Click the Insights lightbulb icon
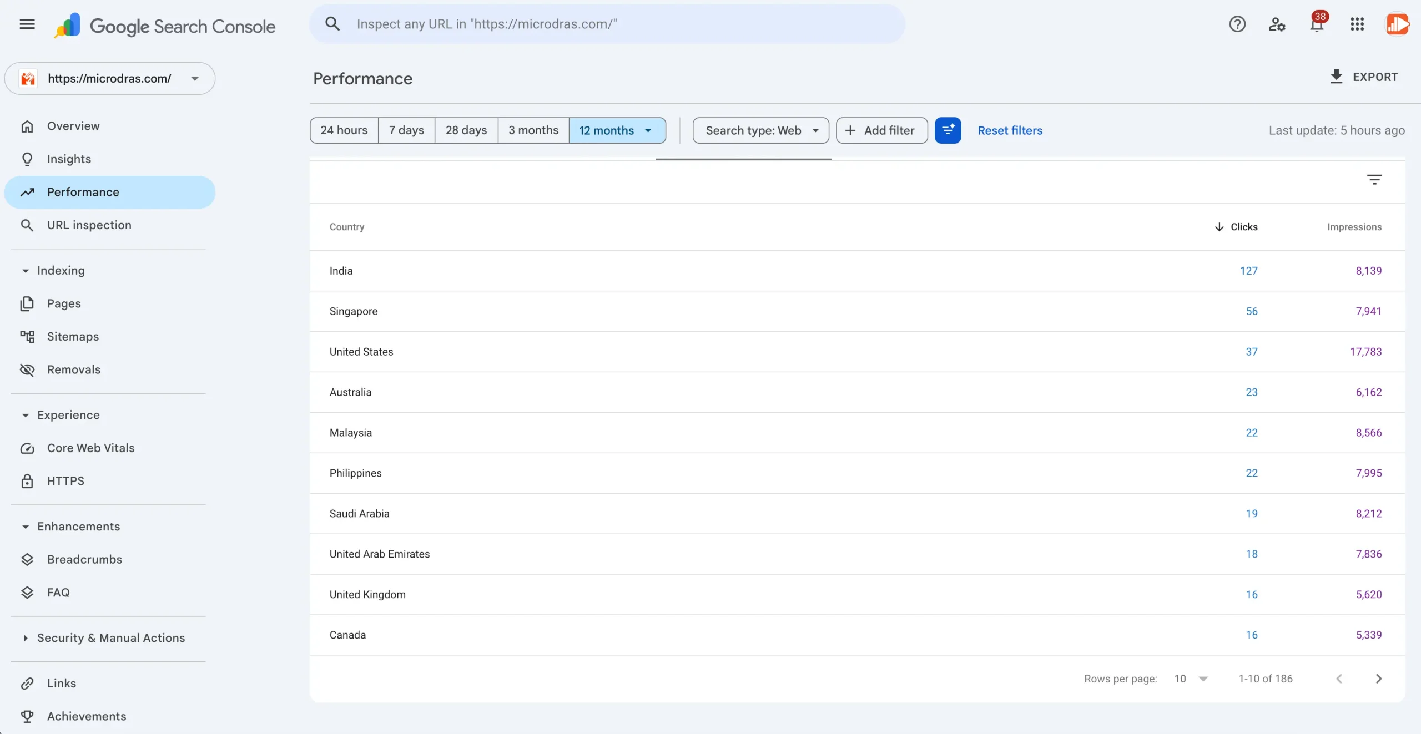The width and height of the screenshot is (1421, 734). (x=27, y=159)
